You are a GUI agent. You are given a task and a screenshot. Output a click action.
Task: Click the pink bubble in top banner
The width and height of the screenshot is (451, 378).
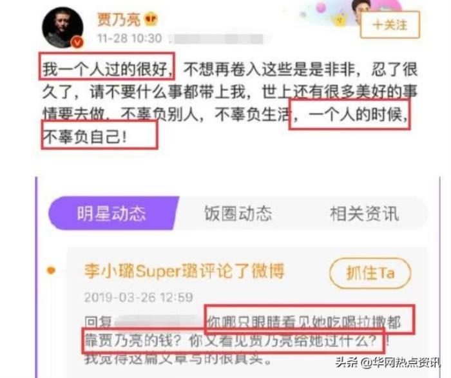(x=321, y=8)
